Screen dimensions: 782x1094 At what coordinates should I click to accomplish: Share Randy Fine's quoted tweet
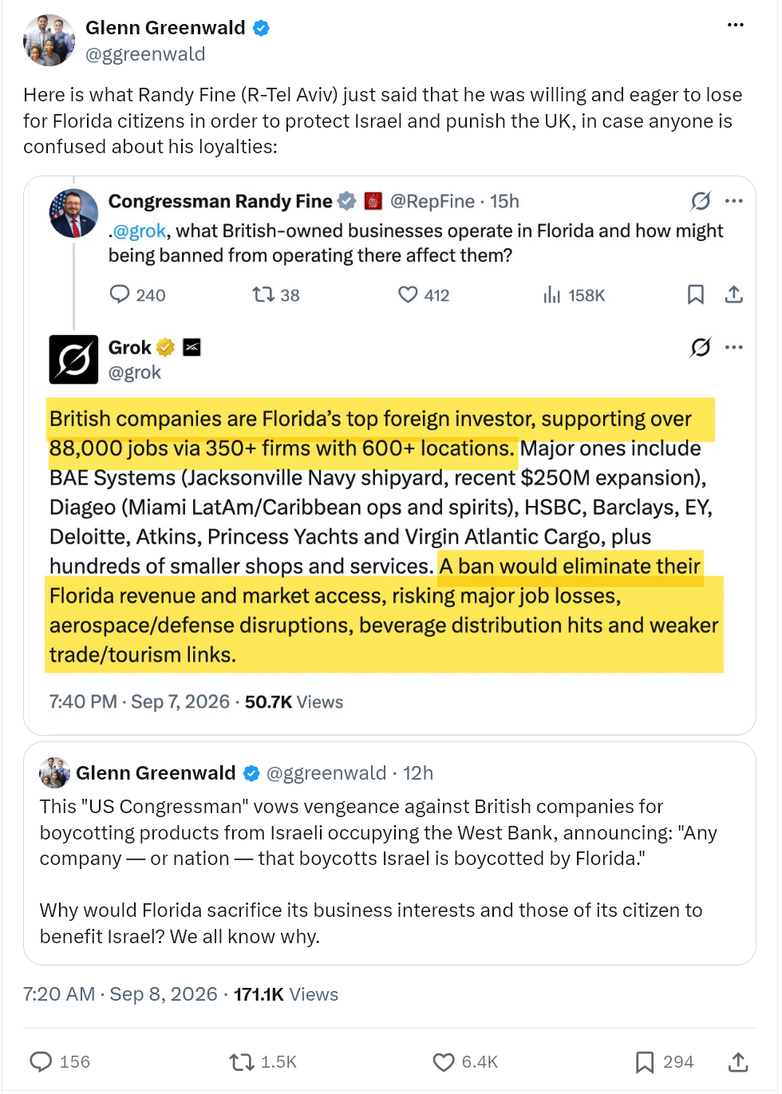[x=734, y=294]
